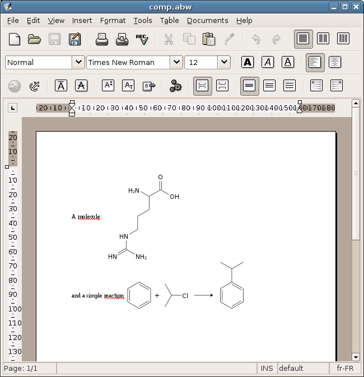Click the INS insert mode indicator

point(267,368)
